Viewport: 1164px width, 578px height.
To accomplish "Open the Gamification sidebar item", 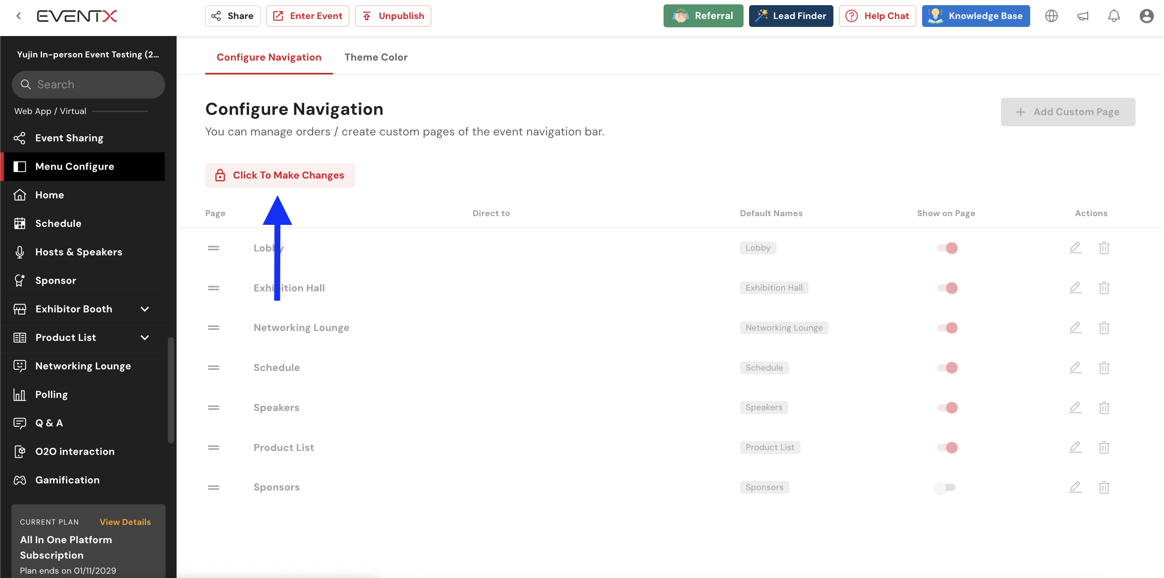I will pyautogui.click(x=67, y=480).
